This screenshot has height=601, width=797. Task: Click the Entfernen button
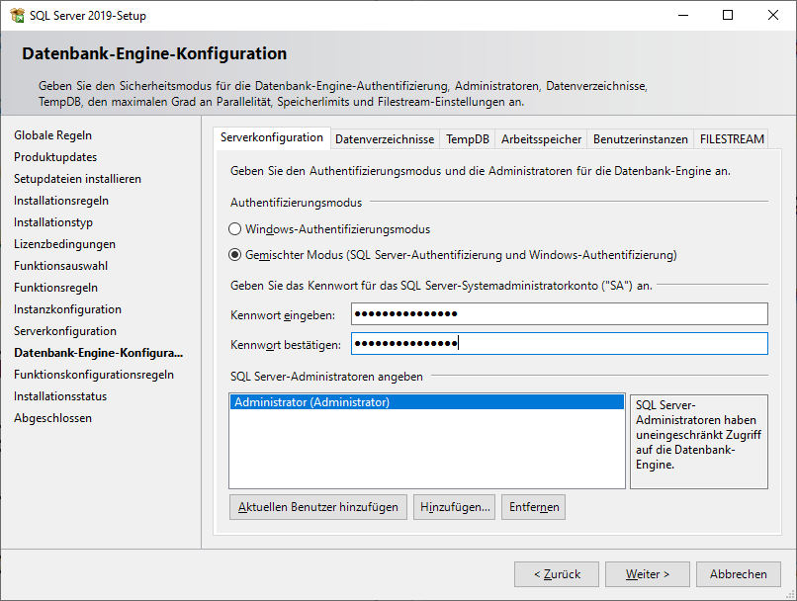(533, 507)
